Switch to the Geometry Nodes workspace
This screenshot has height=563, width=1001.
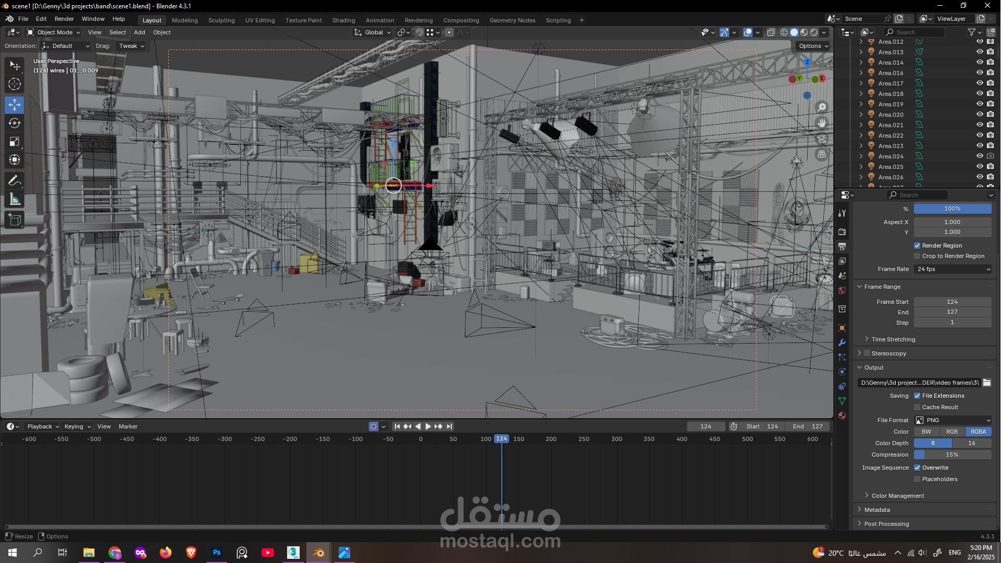point(512,20)
